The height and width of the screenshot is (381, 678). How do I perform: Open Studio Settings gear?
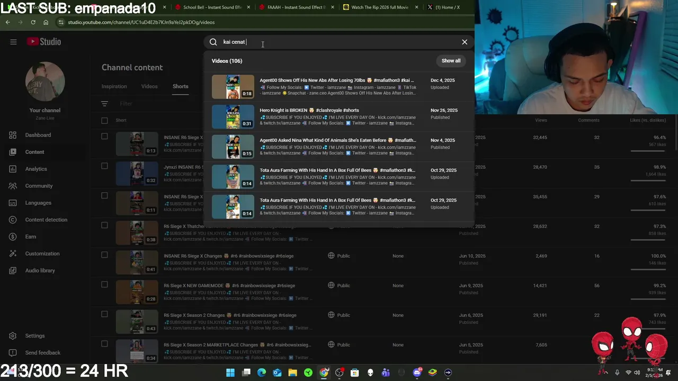13,335
